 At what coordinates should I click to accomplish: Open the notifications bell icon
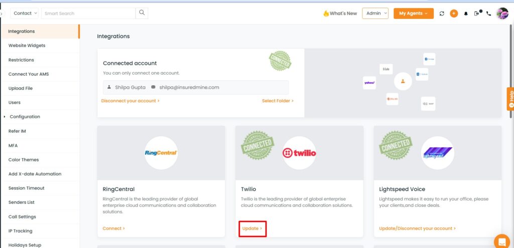(x=466, y=14)
